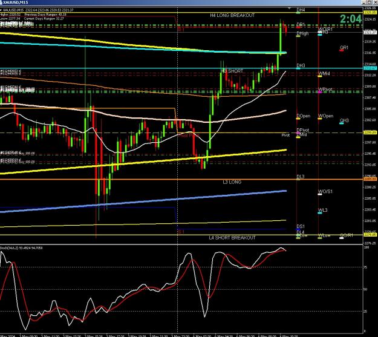Viewport: 378px width, 337px height.
Task: Click the WLow level marker
Action: pyautogui.click(x=325, y=235)
